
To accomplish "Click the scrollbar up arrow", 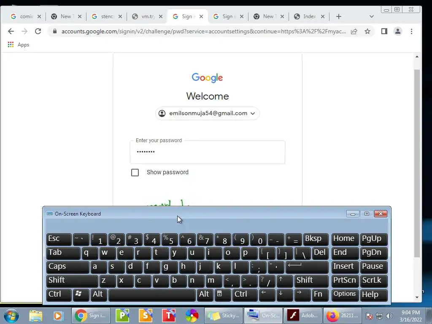I will (417, 57).
